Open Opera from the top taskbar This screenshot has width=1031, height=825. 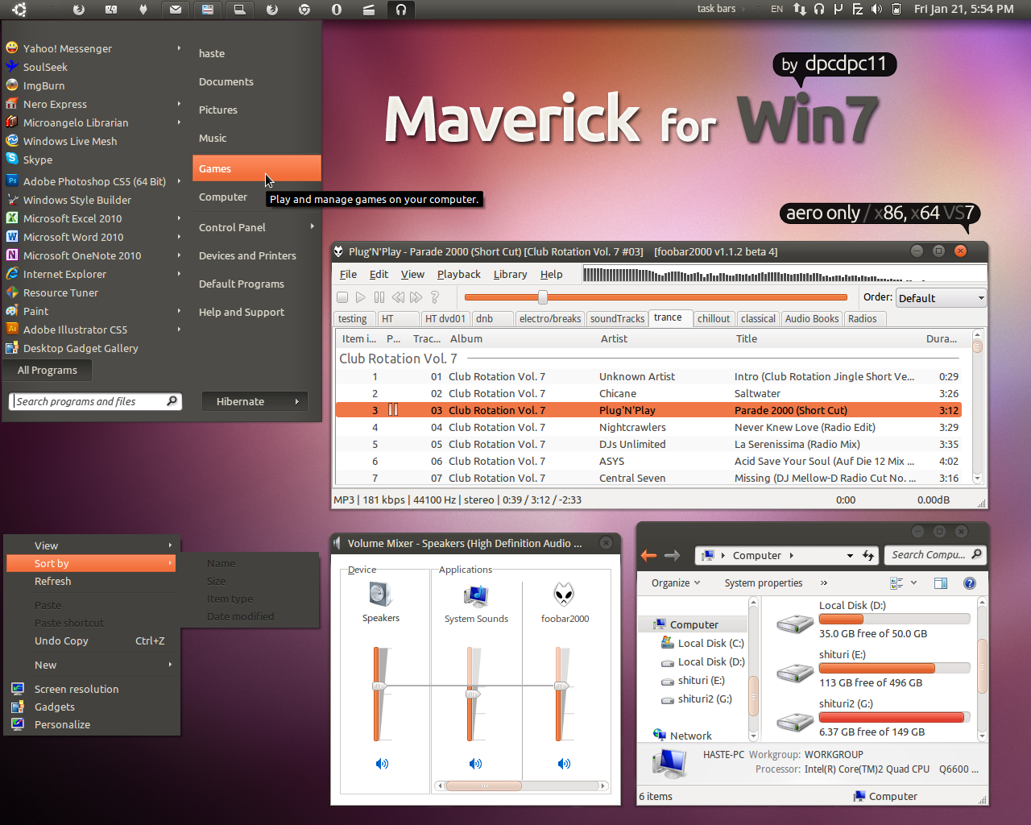pos(337,10)
